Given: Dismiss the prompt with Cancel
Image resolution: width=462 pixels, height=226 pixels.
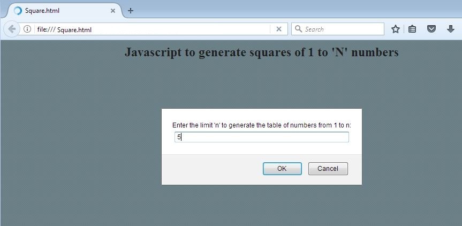Looking at the screenshot, I should point(328,169).
